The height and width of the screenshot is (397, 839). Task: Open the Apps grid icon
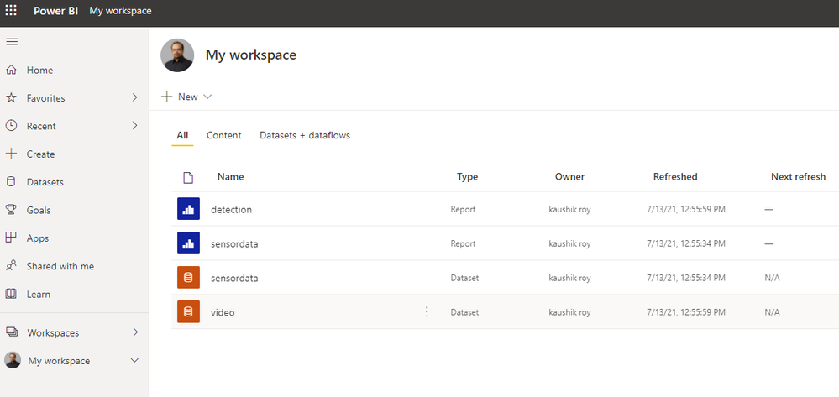[12, 238]
